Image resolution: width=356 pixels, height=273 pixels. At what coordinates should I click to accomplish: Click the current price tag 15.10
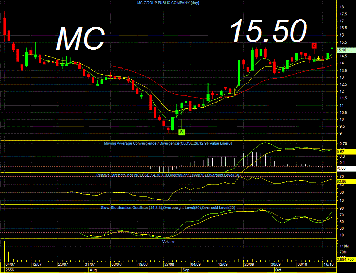[x=345, y=50]
